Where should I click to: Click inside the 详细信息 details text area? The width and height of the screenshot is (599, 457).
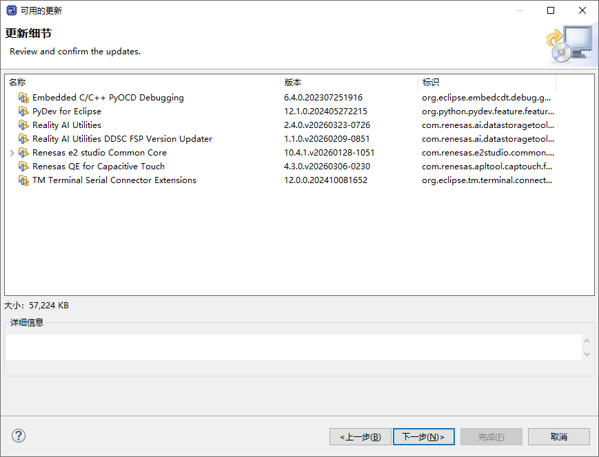(294, 347)
